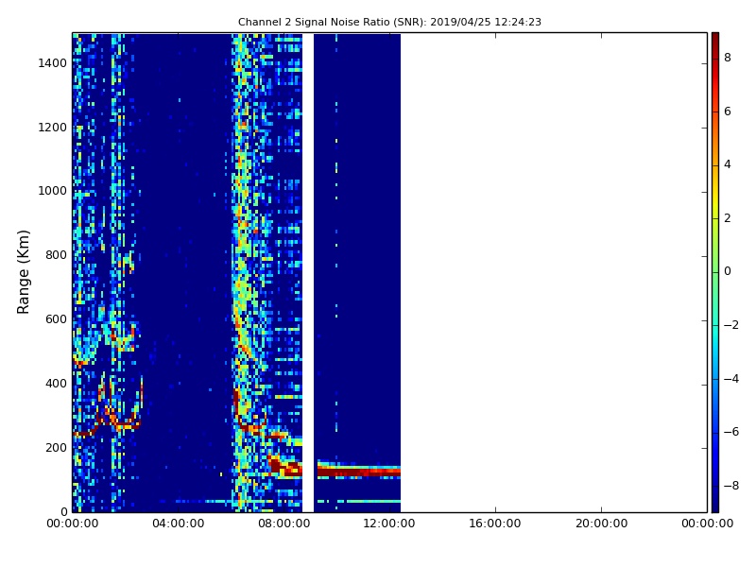This screenshot has width=756, height=567.
Task: Click the Range (Km) y-axis label
Action: tap(23, 272)
